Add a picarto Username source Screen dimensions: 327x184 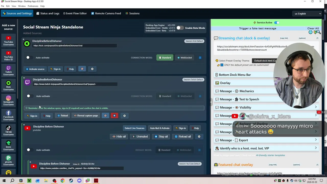[8, 160]
